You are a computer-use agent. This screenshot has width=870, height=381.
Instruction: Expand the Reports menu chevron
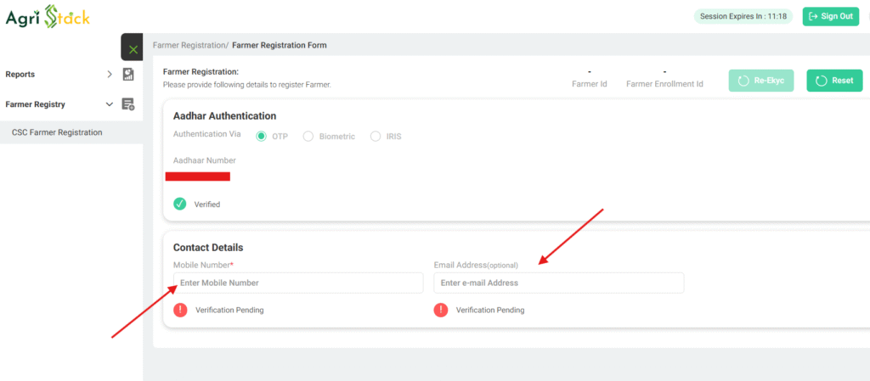(110, 75)
